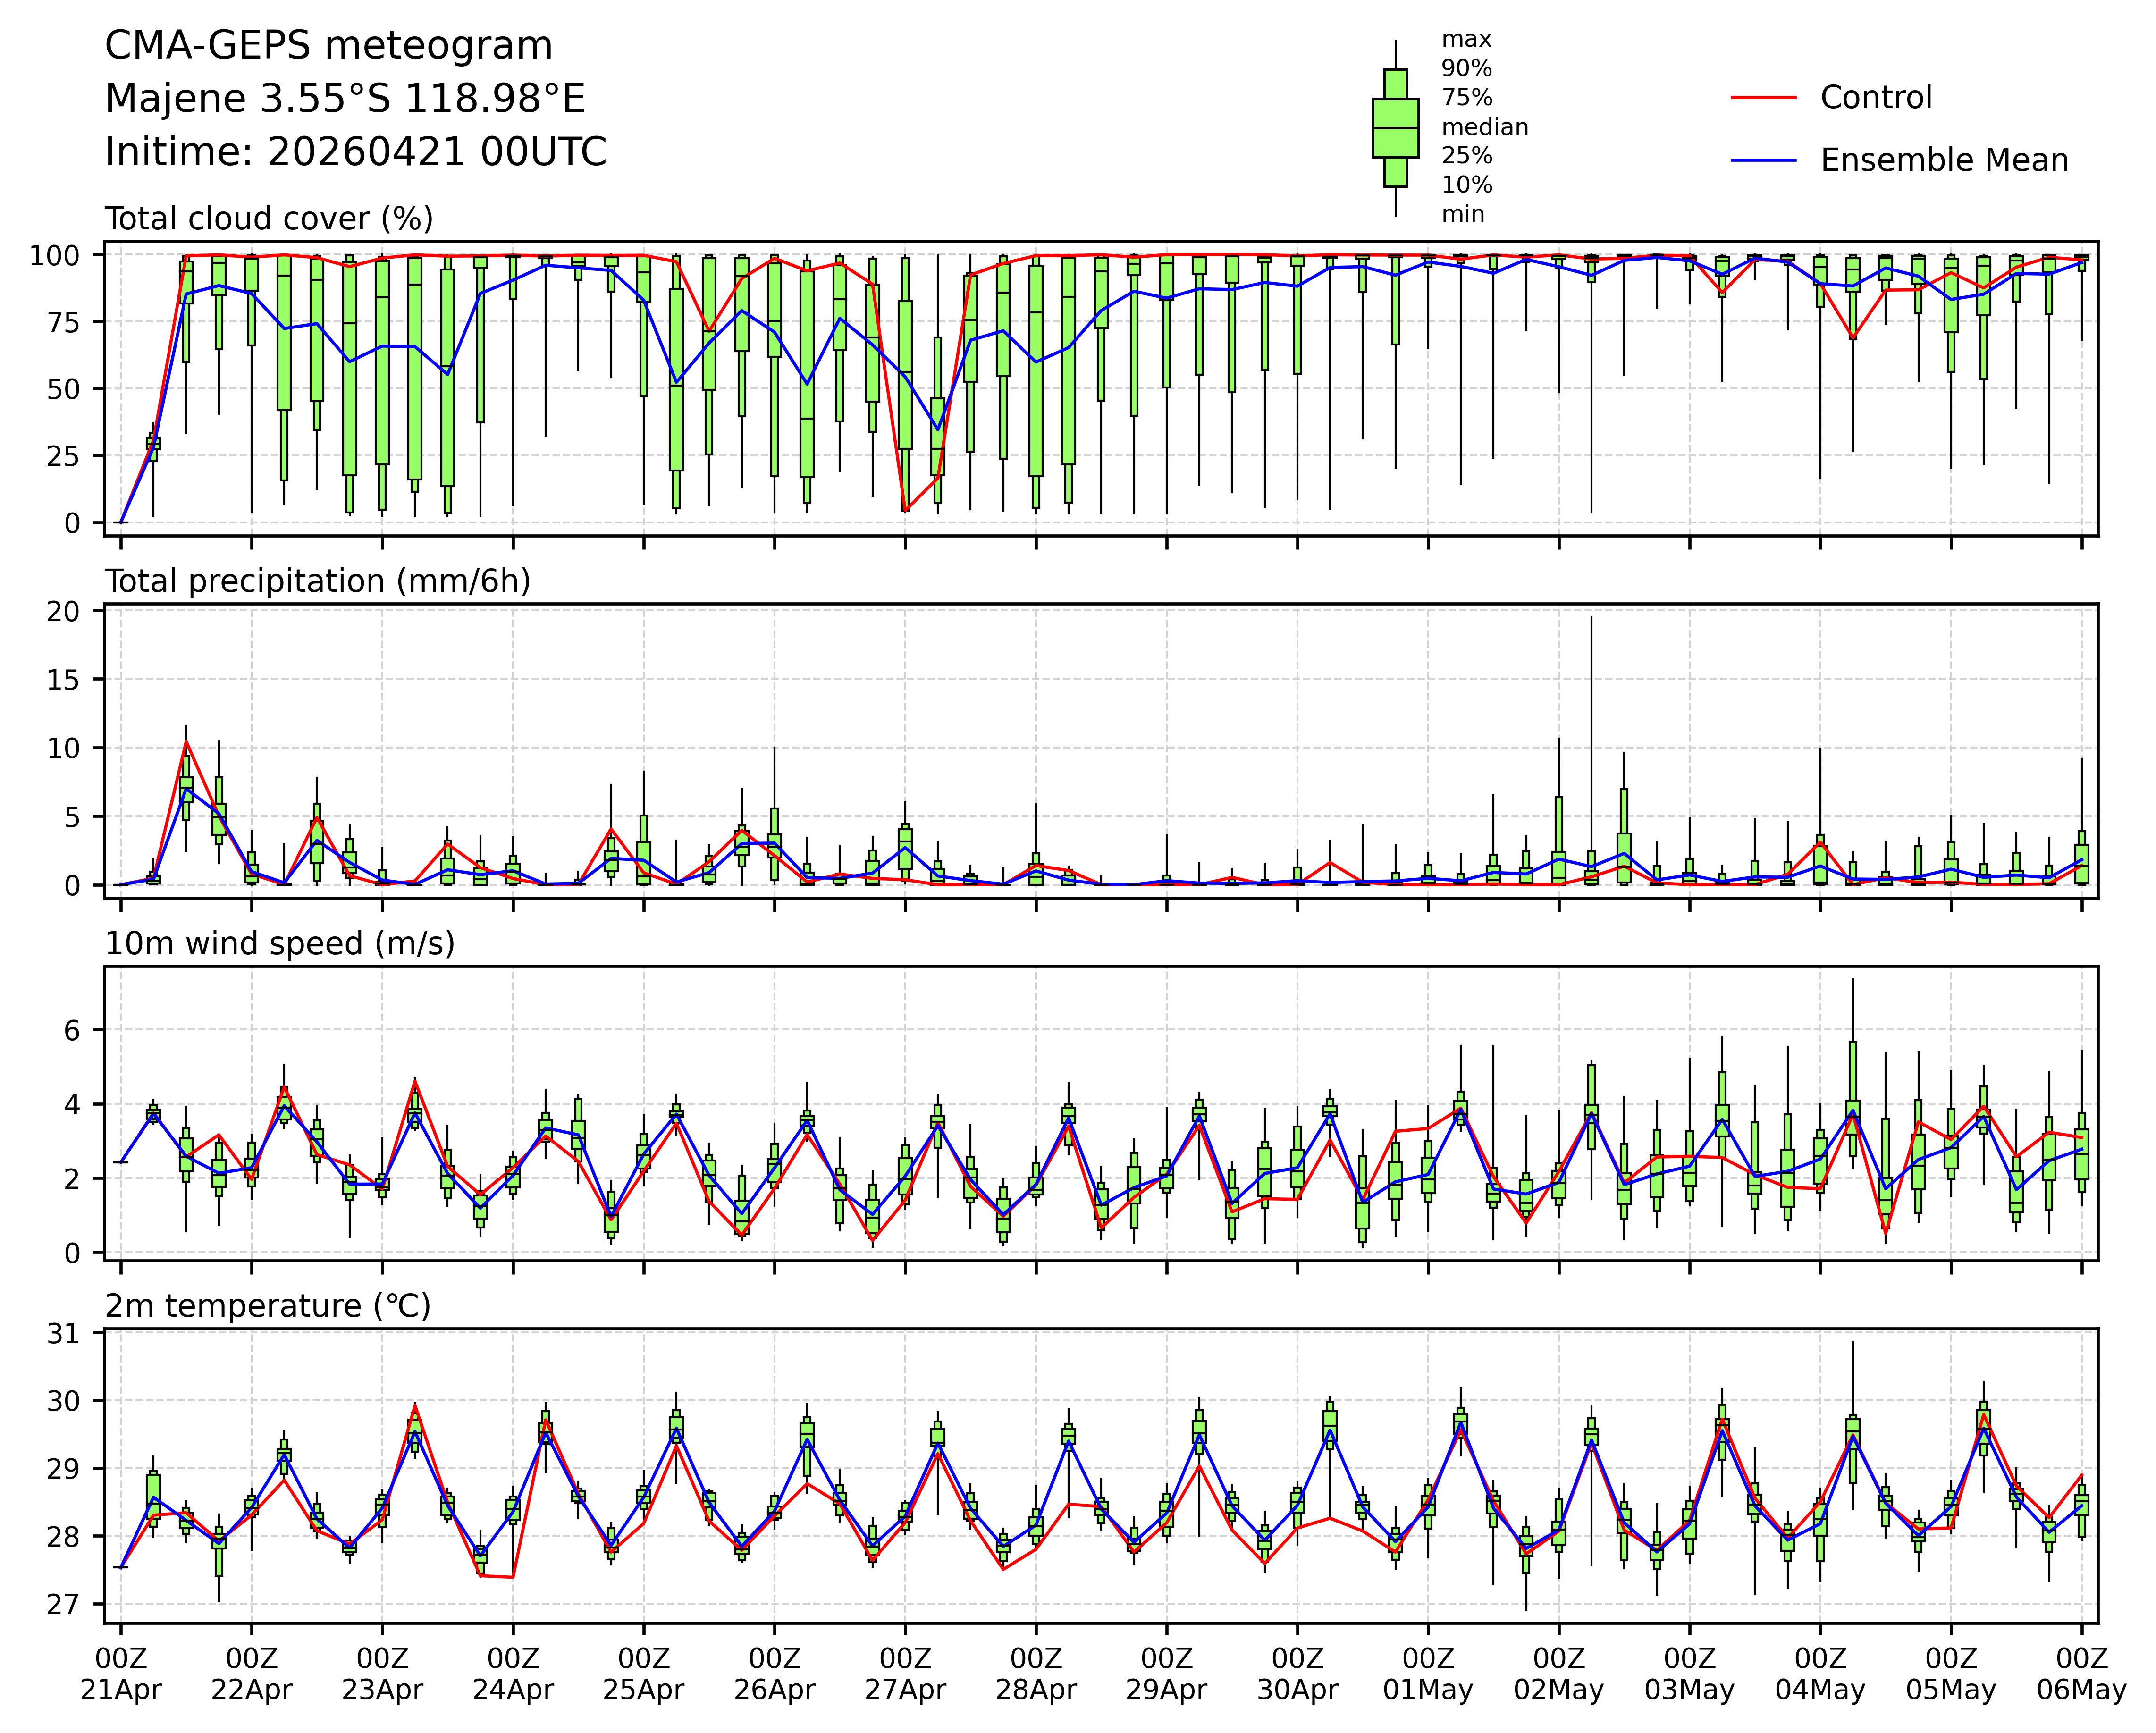
Task: Click the '00Z 24Apr' axis label
Action: pos(513,1674)
